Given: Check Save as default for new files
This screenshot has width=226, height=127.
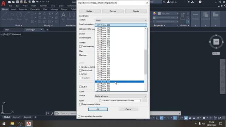Looking at the screenshot, I should click(79, 116).
